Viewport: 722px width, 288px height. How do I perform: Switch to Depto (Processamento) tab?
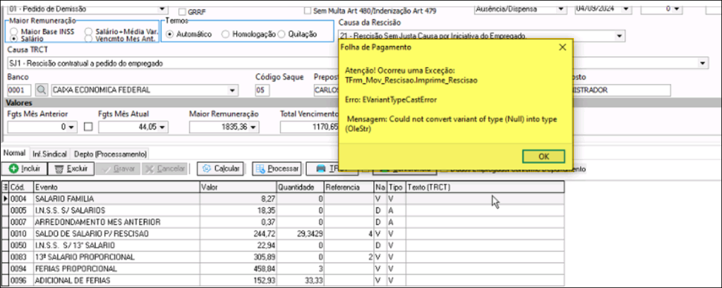[x=111, y=154]
